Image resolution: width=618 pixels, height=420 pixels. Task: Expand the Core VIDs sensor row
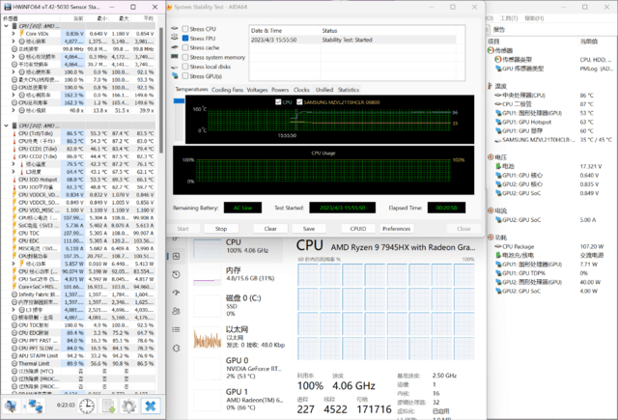coord(13,32)
